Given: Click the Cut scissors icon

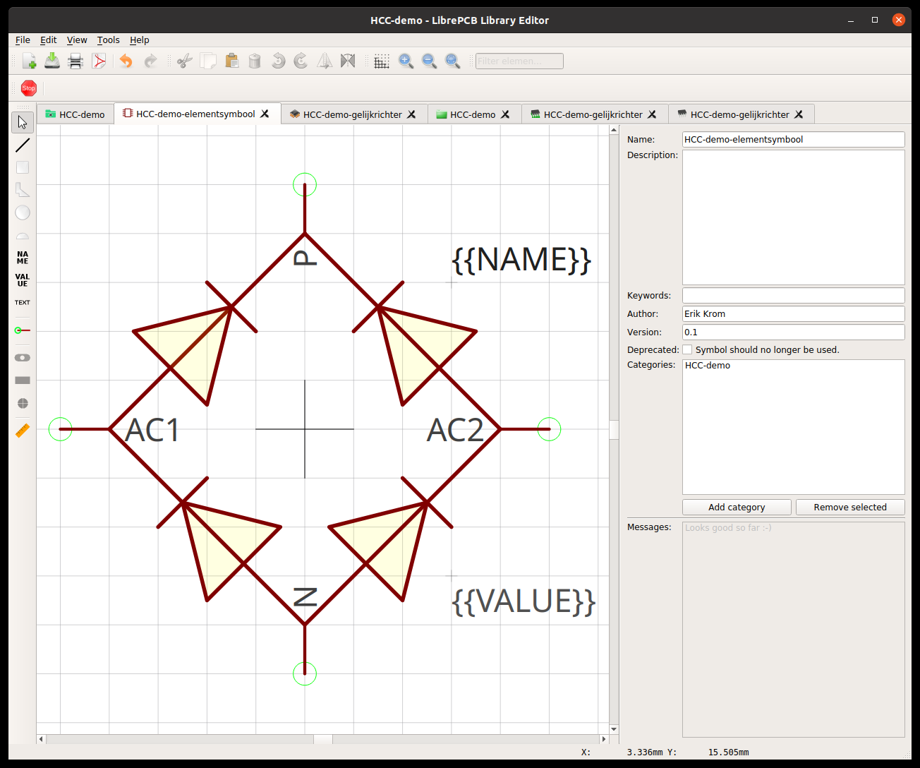Looking at the screenshot, I should [x=185, y=61].
